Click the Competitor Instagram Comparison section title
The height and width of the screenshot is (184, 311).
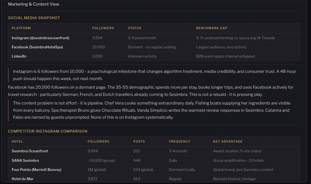(x=48, y=131)
